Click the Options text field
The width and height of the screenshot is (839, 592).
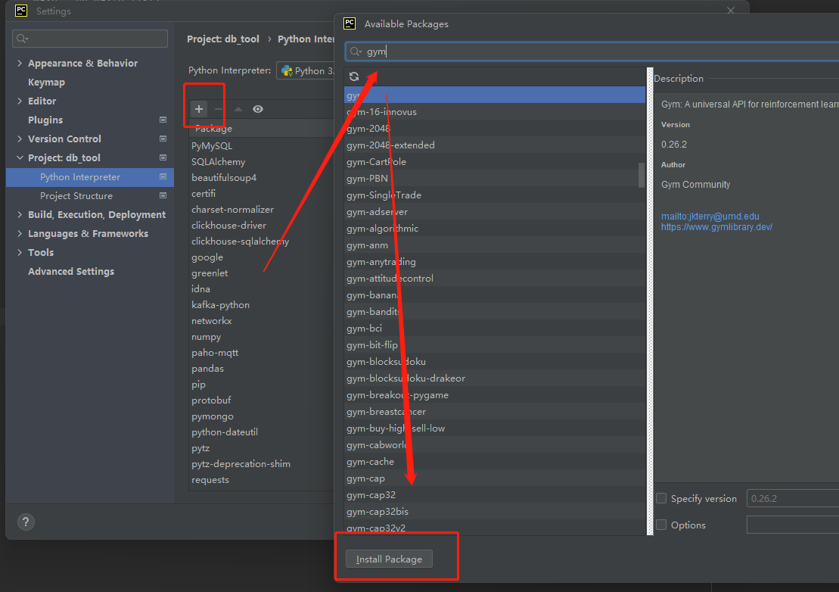click(x=793, y=525)
